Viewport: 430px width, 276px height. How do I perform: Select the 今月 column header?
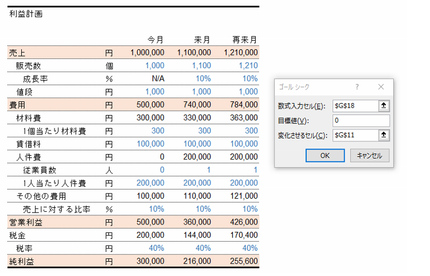click(x=155, y=40)
